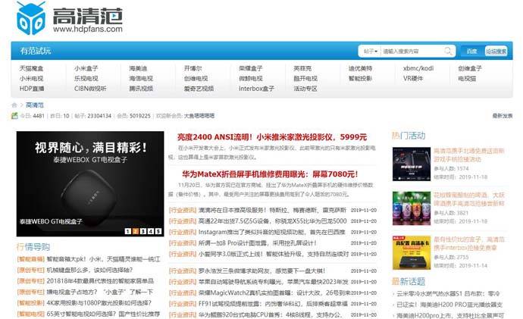This screenshot has width=523, height=319.
Task: Go to 天猫魔盒 section
Action: pyautogui.click(x=31, y=68)
